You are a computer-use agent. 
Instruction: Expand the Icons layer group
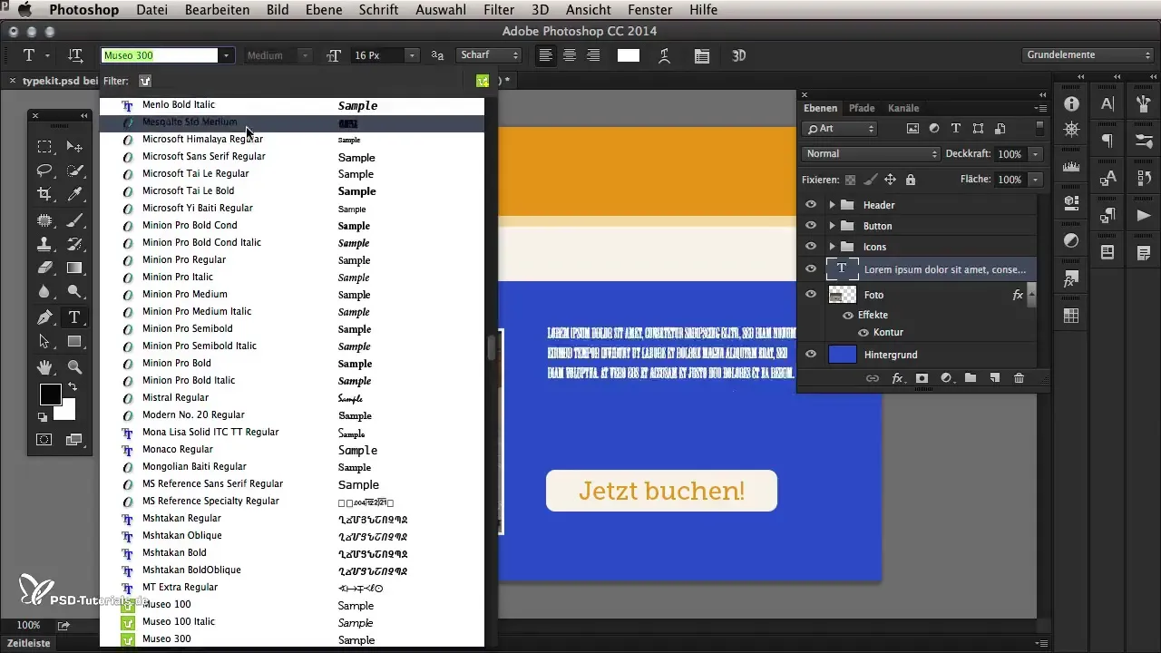832,247
